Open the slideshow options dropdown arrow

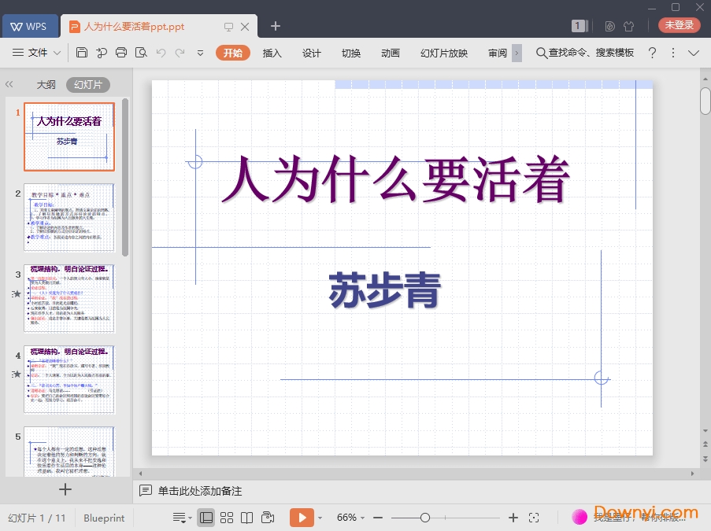(320, 518)
